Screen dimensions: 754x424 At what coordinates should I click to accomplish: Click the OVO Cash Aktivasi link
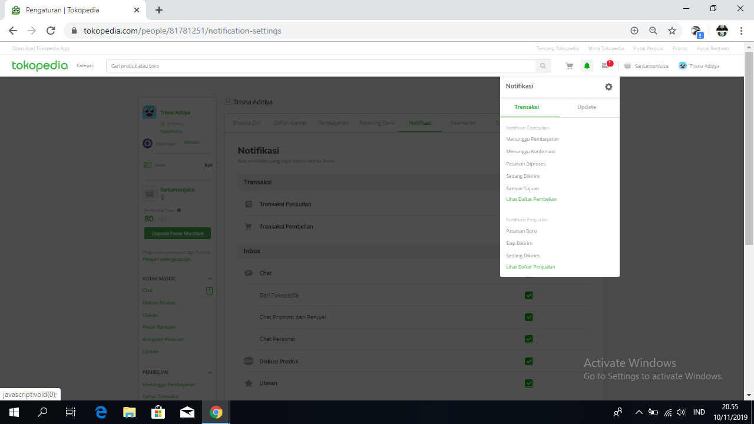[191, 143]
